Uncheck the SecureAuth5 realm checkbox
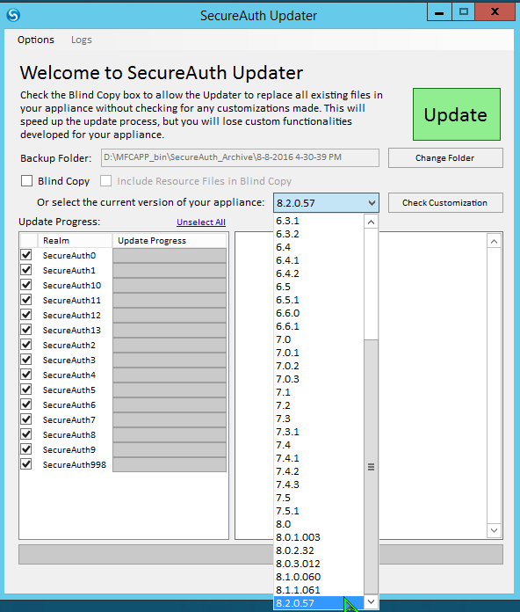The height and width of the screenshot is (612, 520). pyautogui.click(x=26, y=390)
